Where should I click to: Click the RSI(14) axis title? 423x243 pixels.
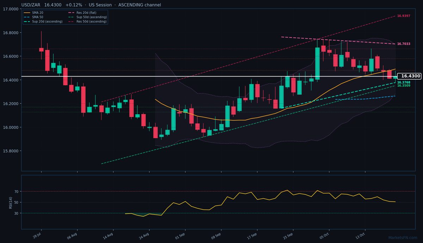coord(11,202)
